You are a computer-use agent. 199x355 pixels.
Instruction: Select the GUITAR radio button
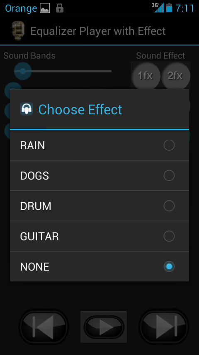point(169,236)
